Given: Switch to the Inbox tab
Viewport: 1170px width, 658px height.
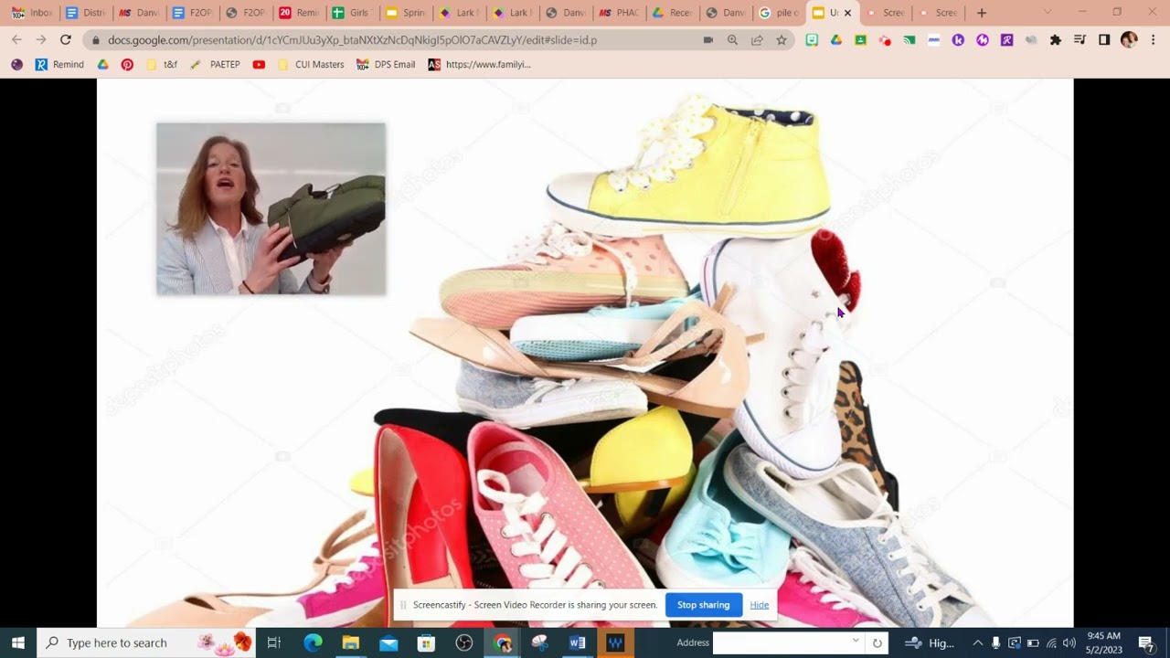Looking at the screenshot, I should coord(31,13).
